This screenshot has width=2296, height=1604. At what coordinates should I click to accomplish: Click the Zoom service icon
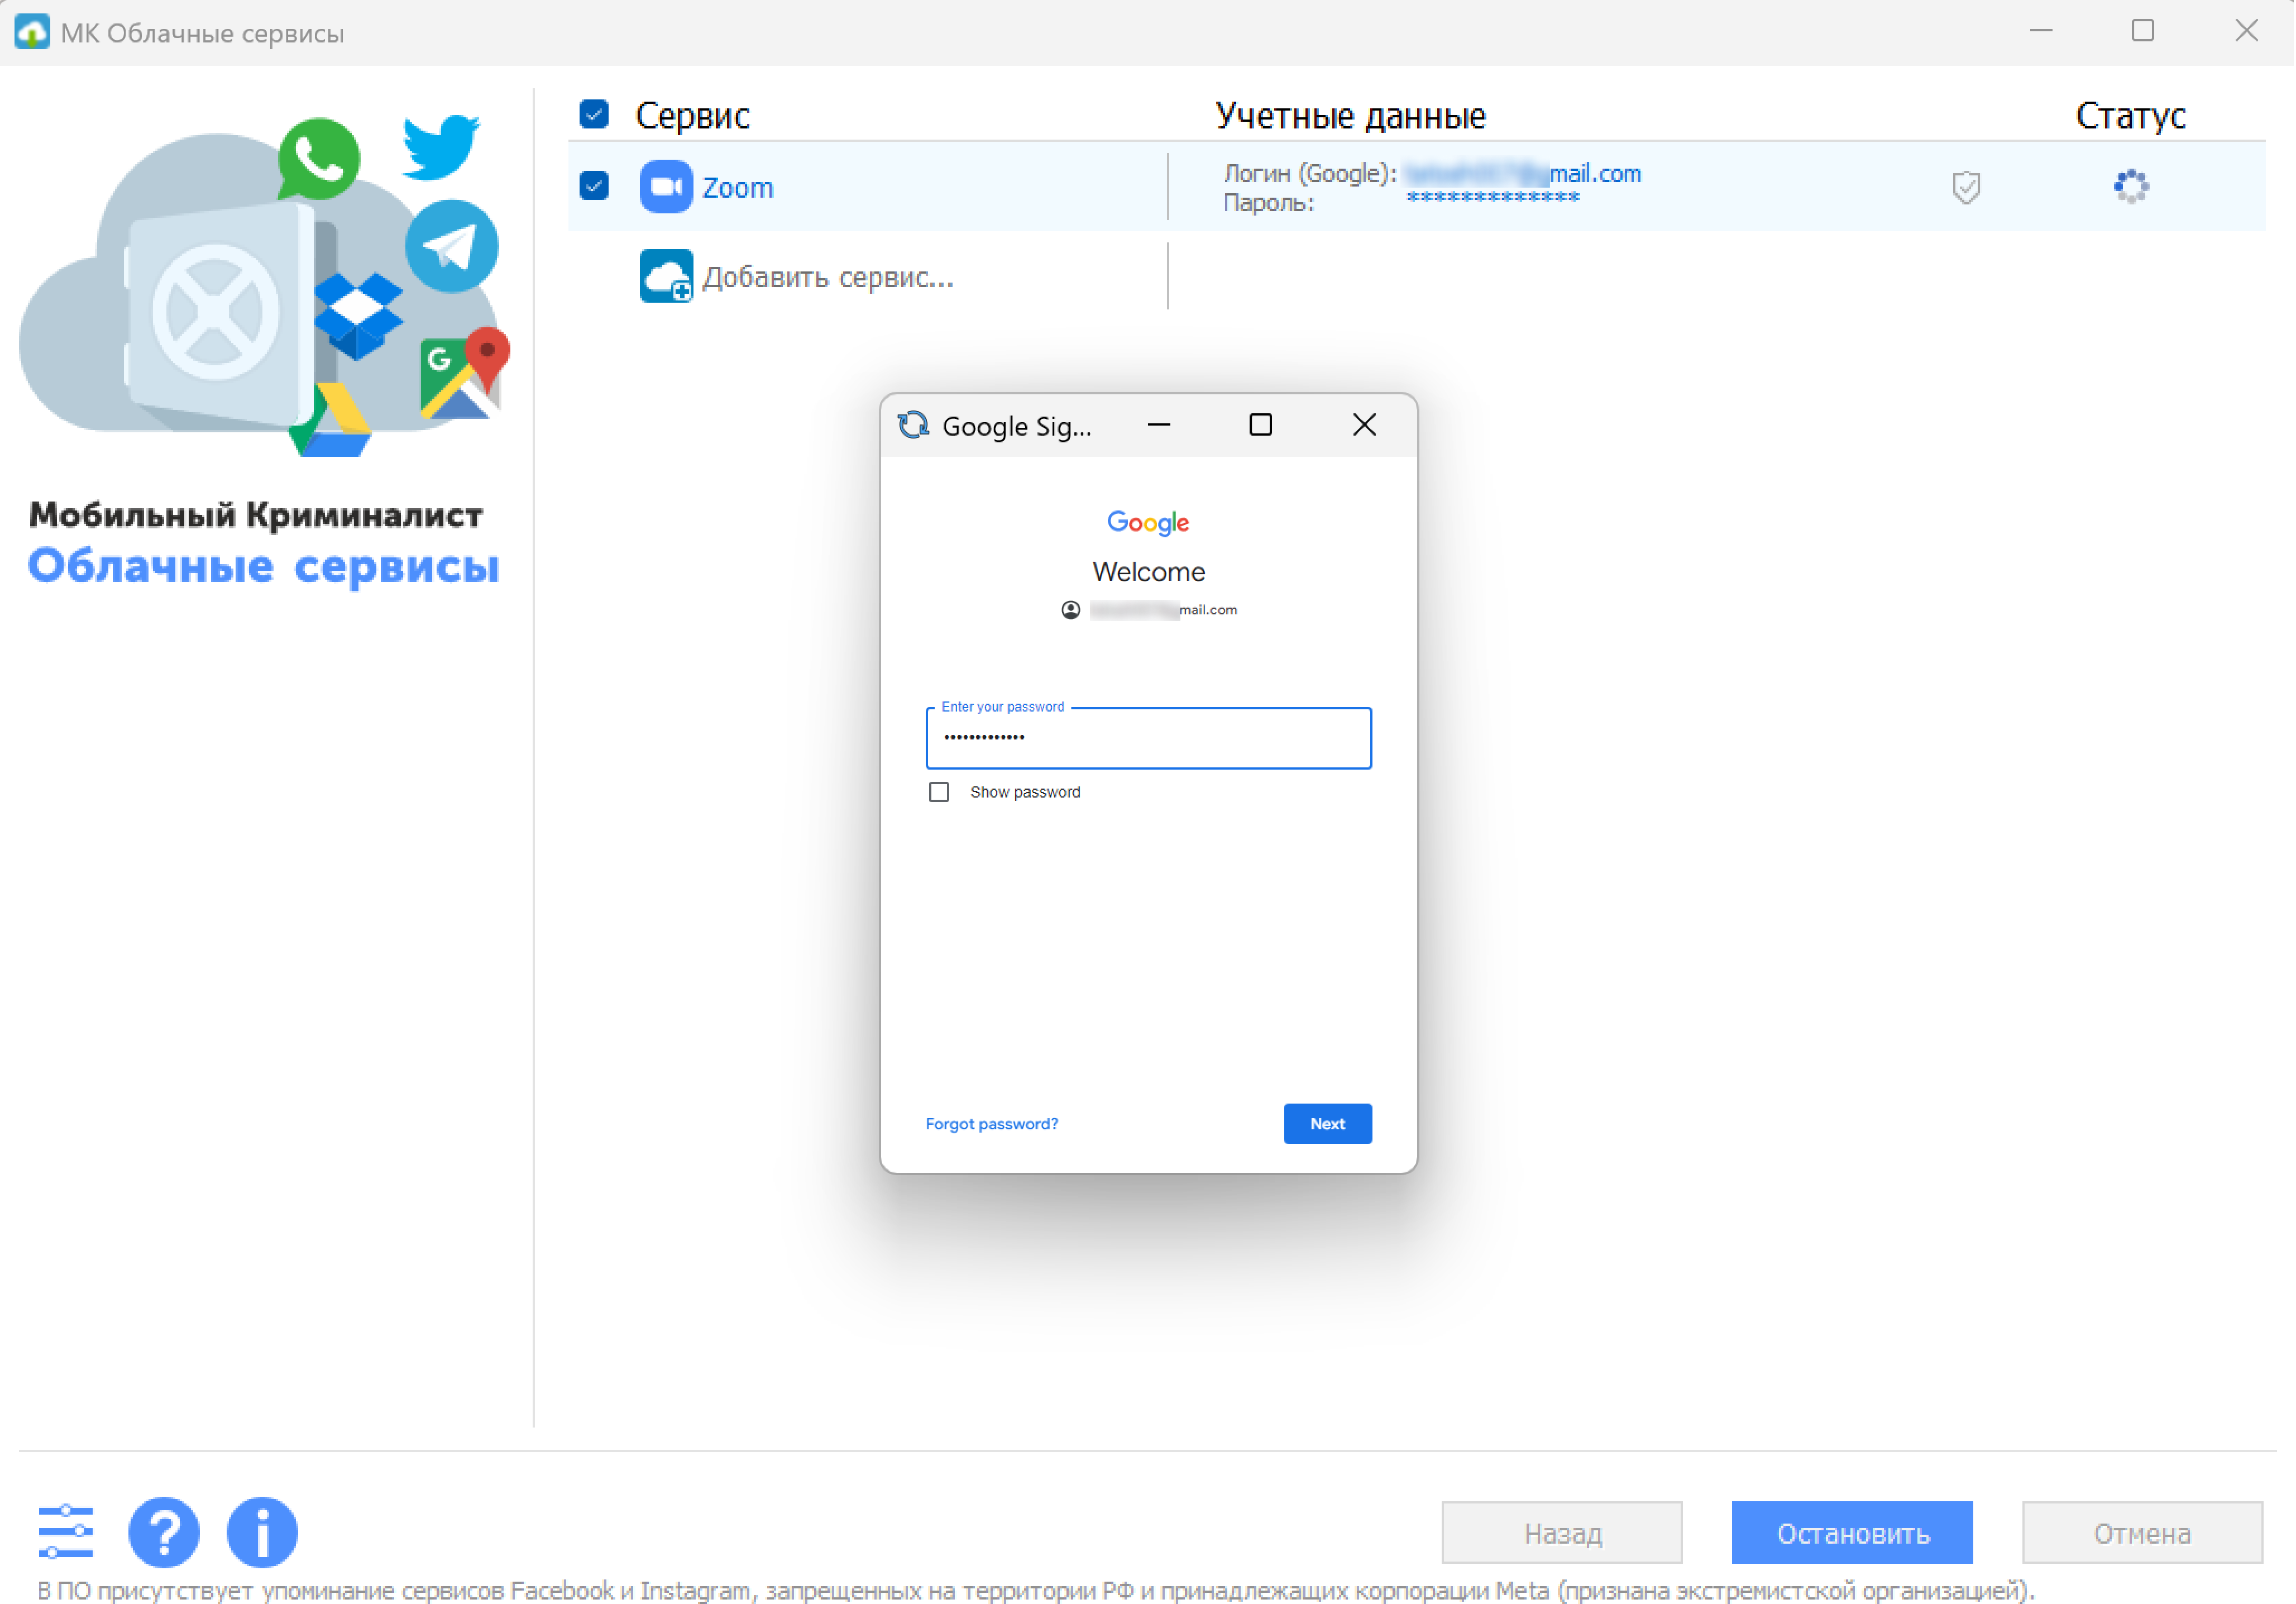click(666, 187)
